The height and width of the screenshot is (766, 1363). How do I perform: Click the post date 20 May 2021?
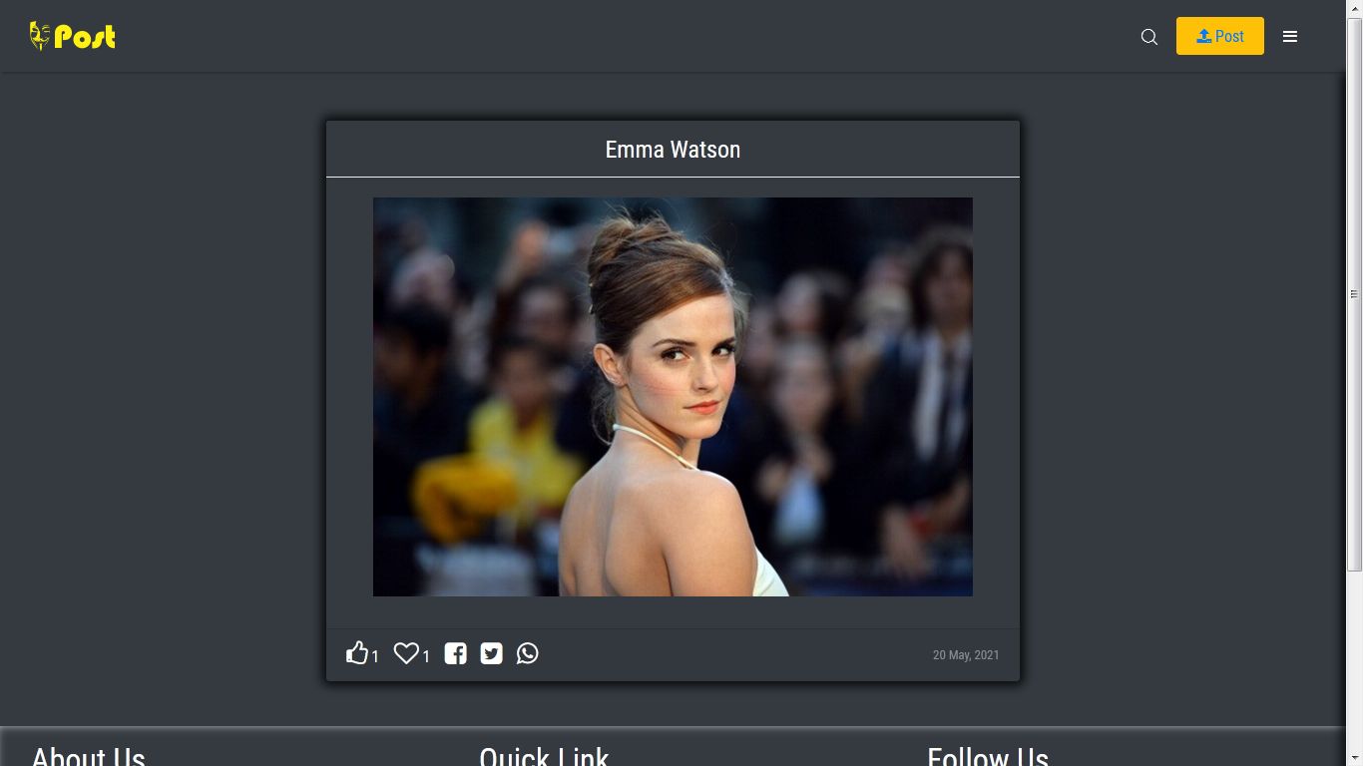tap(965, 654)
